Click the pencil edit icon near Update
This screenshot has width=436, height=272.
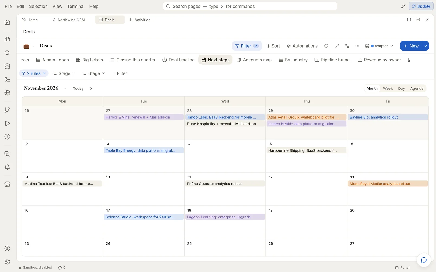(x=403, y=6)
